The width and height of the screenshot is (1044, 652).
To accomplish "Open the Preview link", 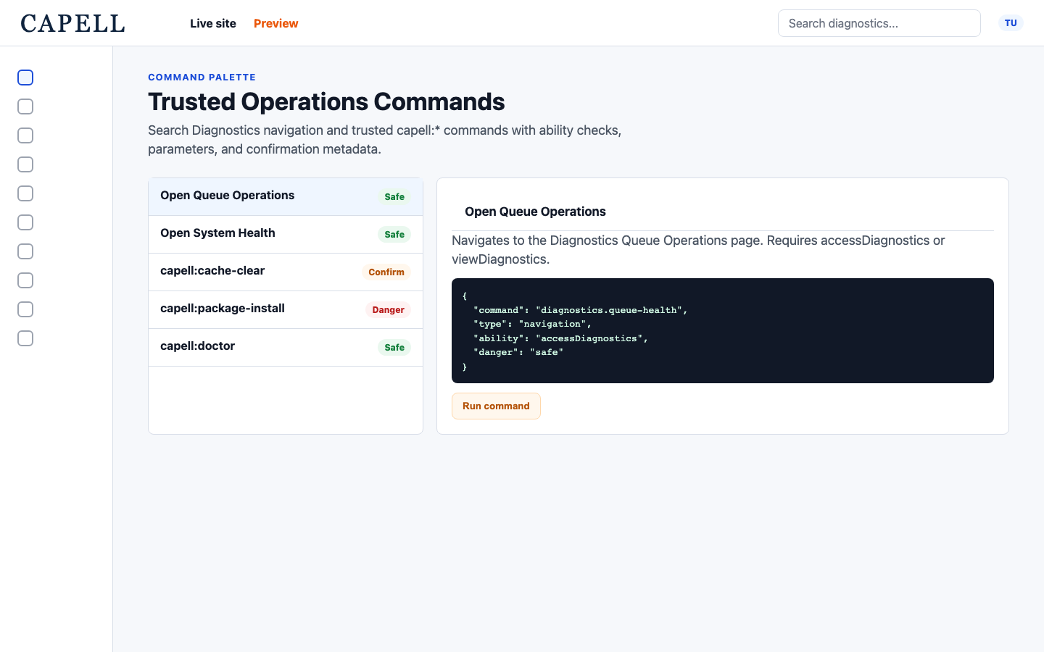I will pos(275,23).
